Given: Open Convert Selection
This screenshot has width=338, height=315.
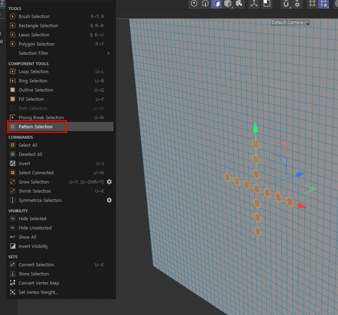Looking at the screenshot, I should [x=61, y=265].
